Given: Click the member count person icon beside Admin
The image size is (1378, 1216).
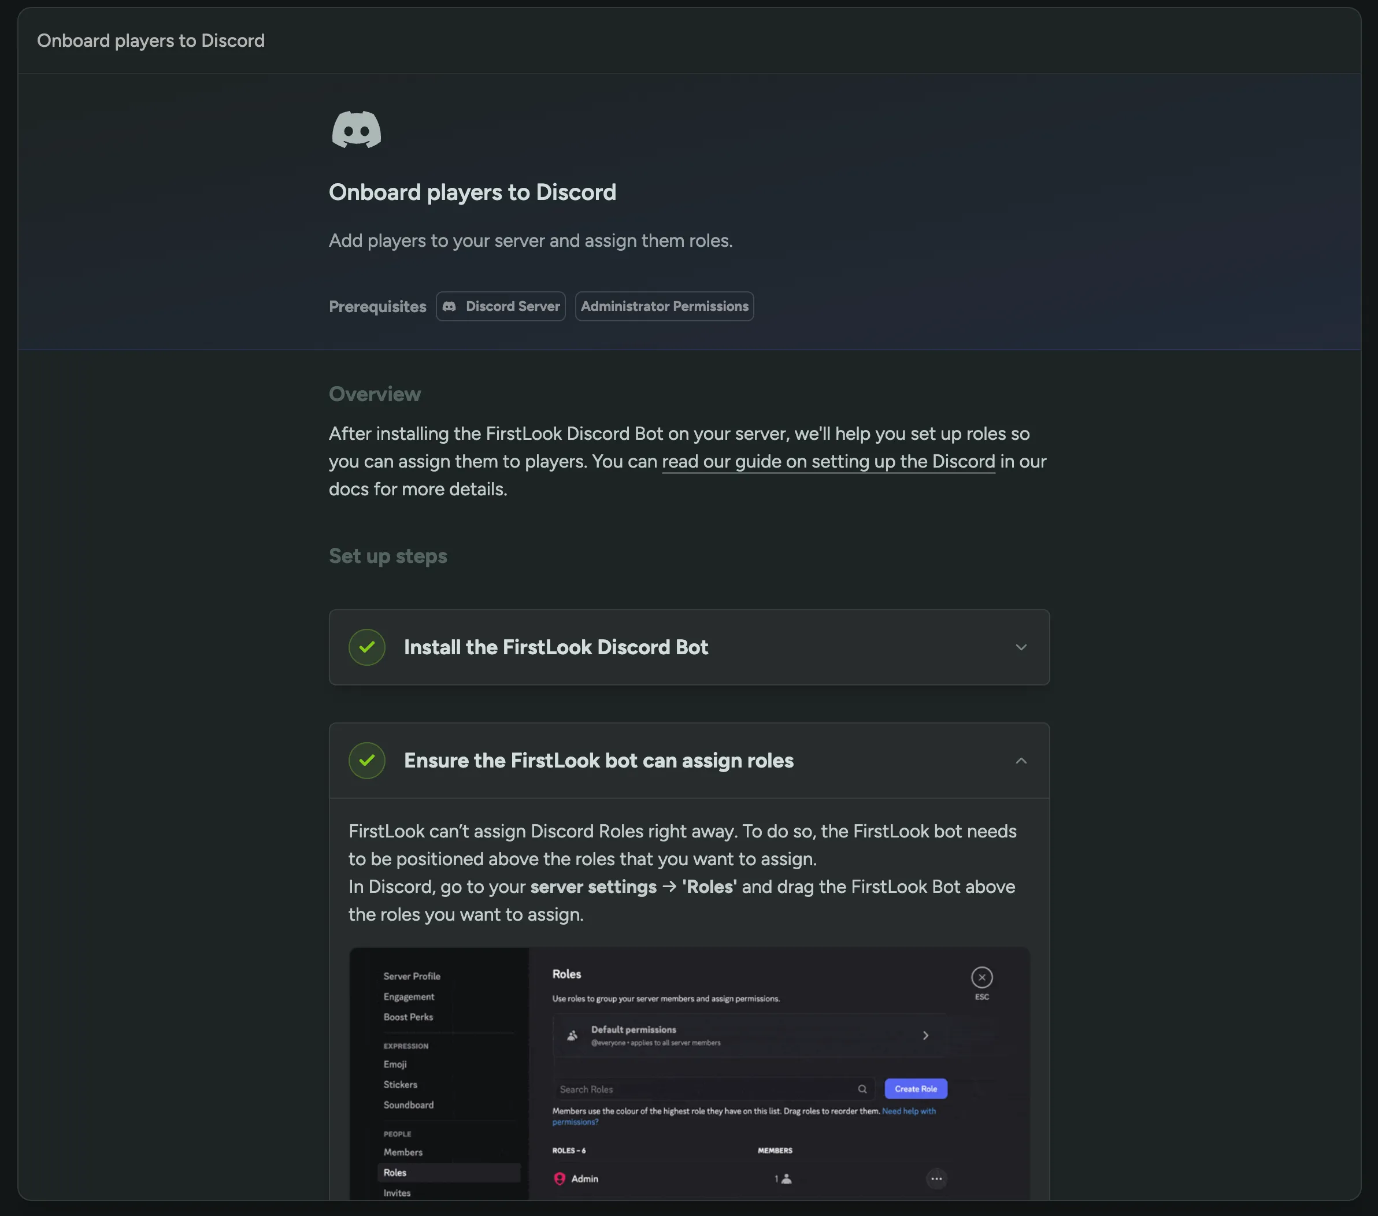Looking at the screenshot, I should [x=786, y=1179].
